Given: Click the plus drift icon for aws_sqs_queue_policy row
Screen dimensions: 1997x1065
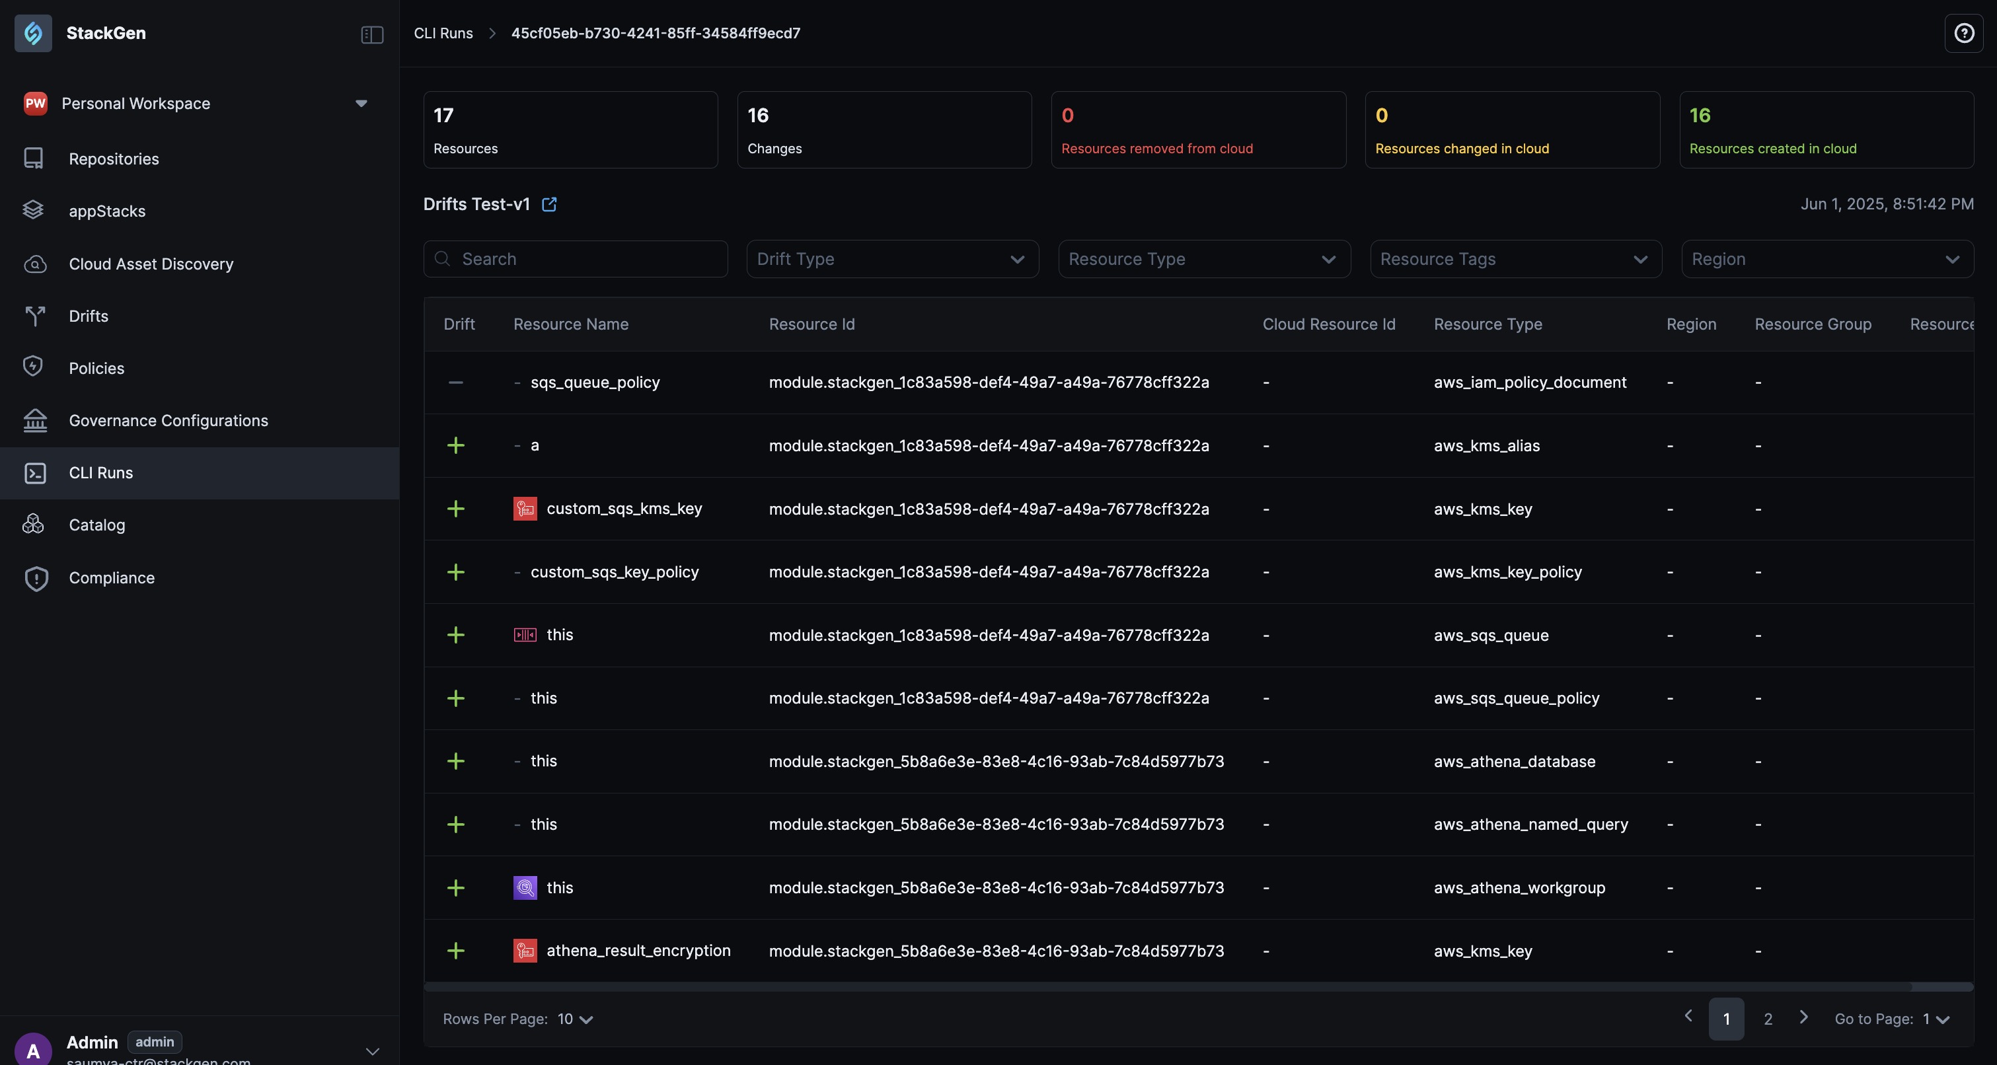Looking at the screenshot, I should pyautogui.click(x=456, y=698).
